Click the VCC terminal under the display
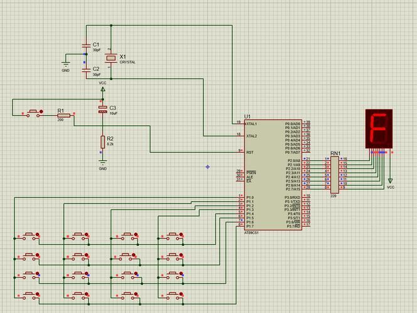Viewport: 417px width, 313px height. pyautogui.click(x=390, y=181)
